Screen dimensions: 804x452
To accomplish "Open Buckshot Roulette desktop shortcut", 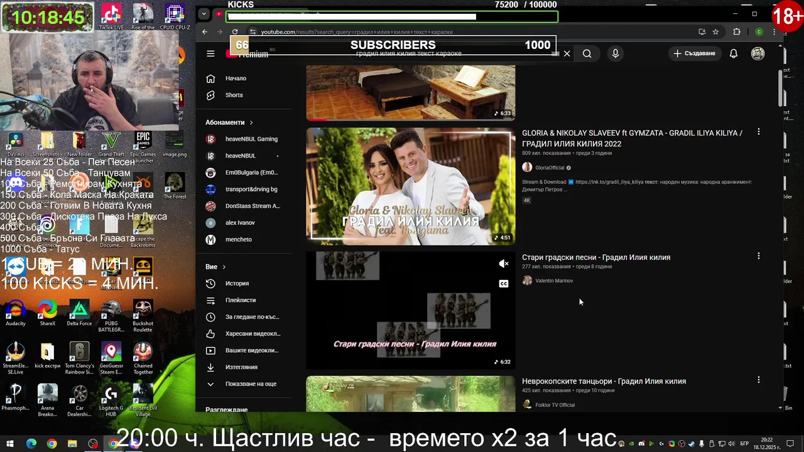I will tap(143, 316).
